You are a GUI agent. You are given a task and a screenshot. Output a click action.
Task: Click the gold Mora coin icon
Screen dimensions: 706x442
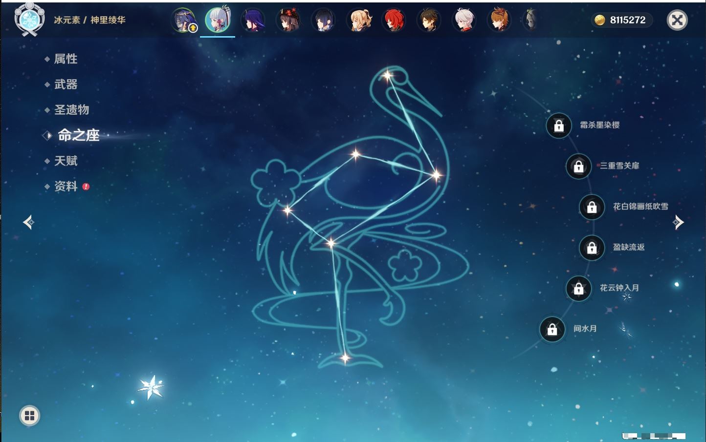tap(599, 20)
